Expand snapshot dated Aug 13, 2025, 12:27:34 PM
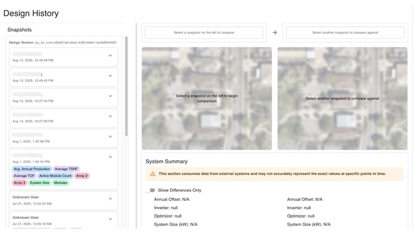 tap(110, 96)
